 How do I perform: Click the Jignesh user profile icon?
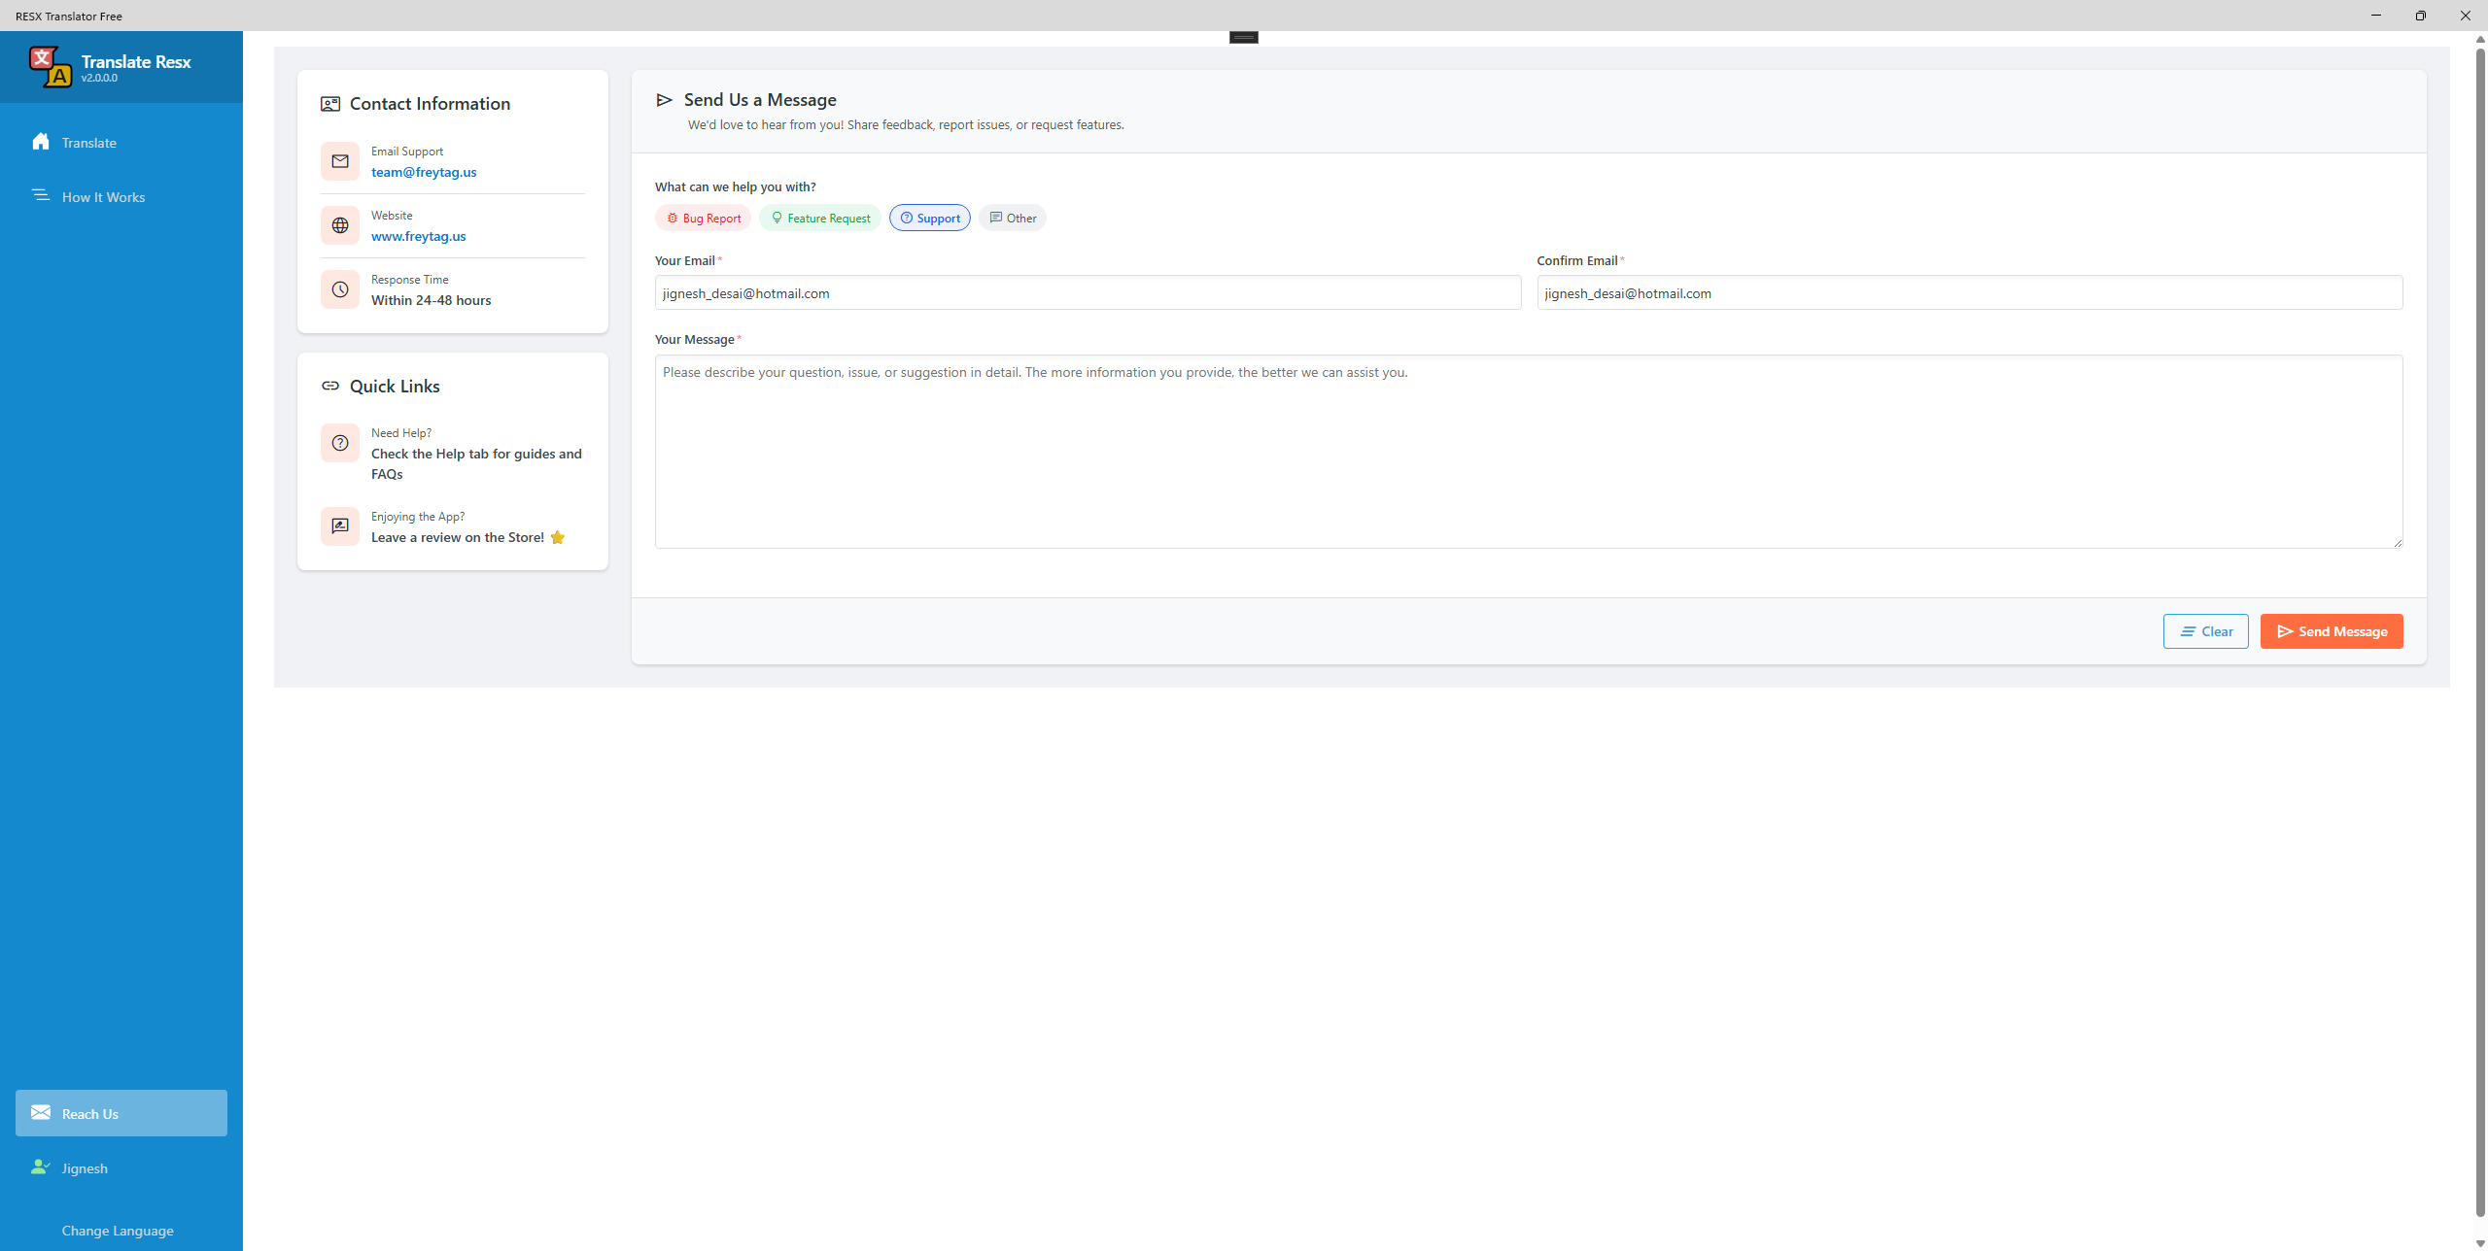pyautogui.click(x=40, y=1167)
